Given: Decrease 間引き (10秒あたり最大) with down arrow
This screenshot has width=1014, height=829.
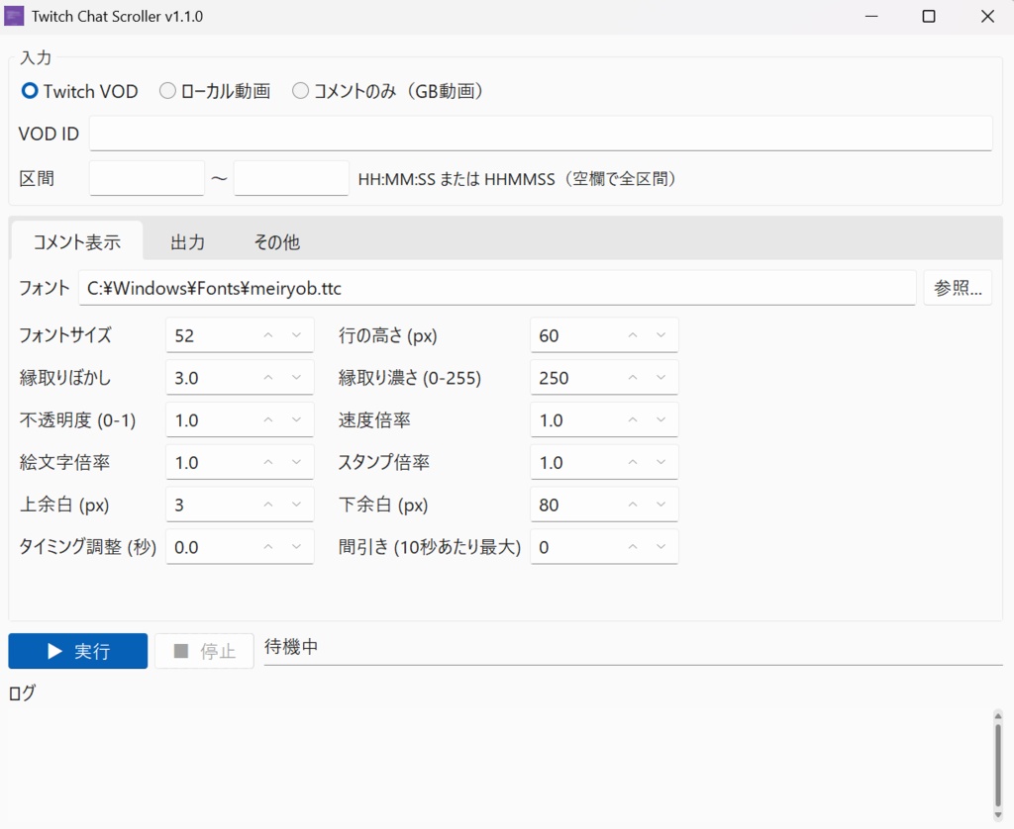Looking at the screenshot, I should [x=660, y=547].
